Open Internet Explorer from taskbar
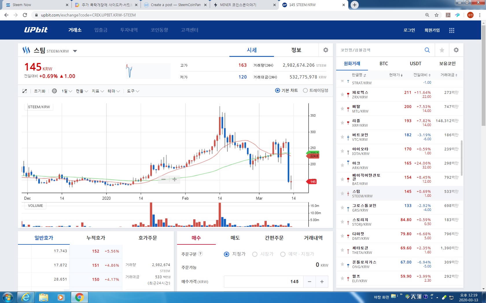Screen dimensions: 486x303 coord(26,297)
